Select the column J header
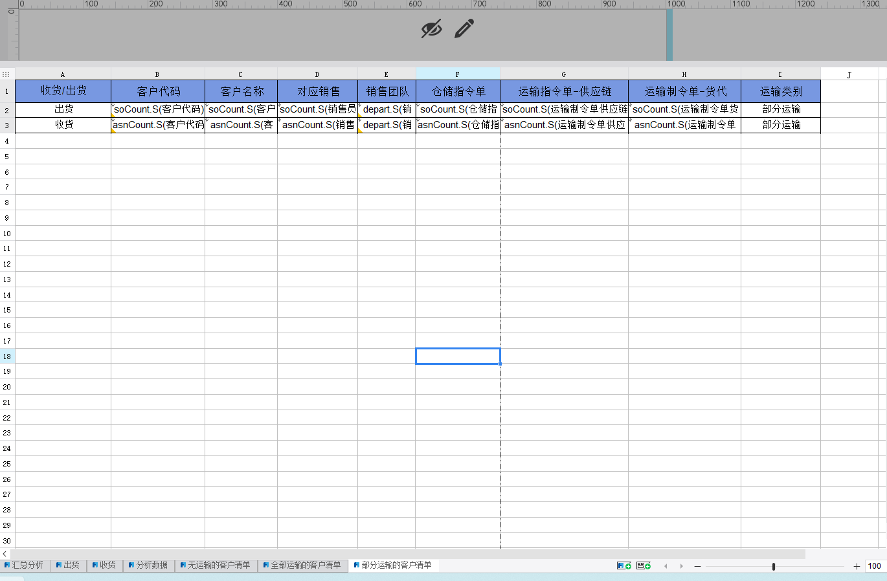Image resolution: width=887 pixels, height=581 pixels. [x=849, y=74]
